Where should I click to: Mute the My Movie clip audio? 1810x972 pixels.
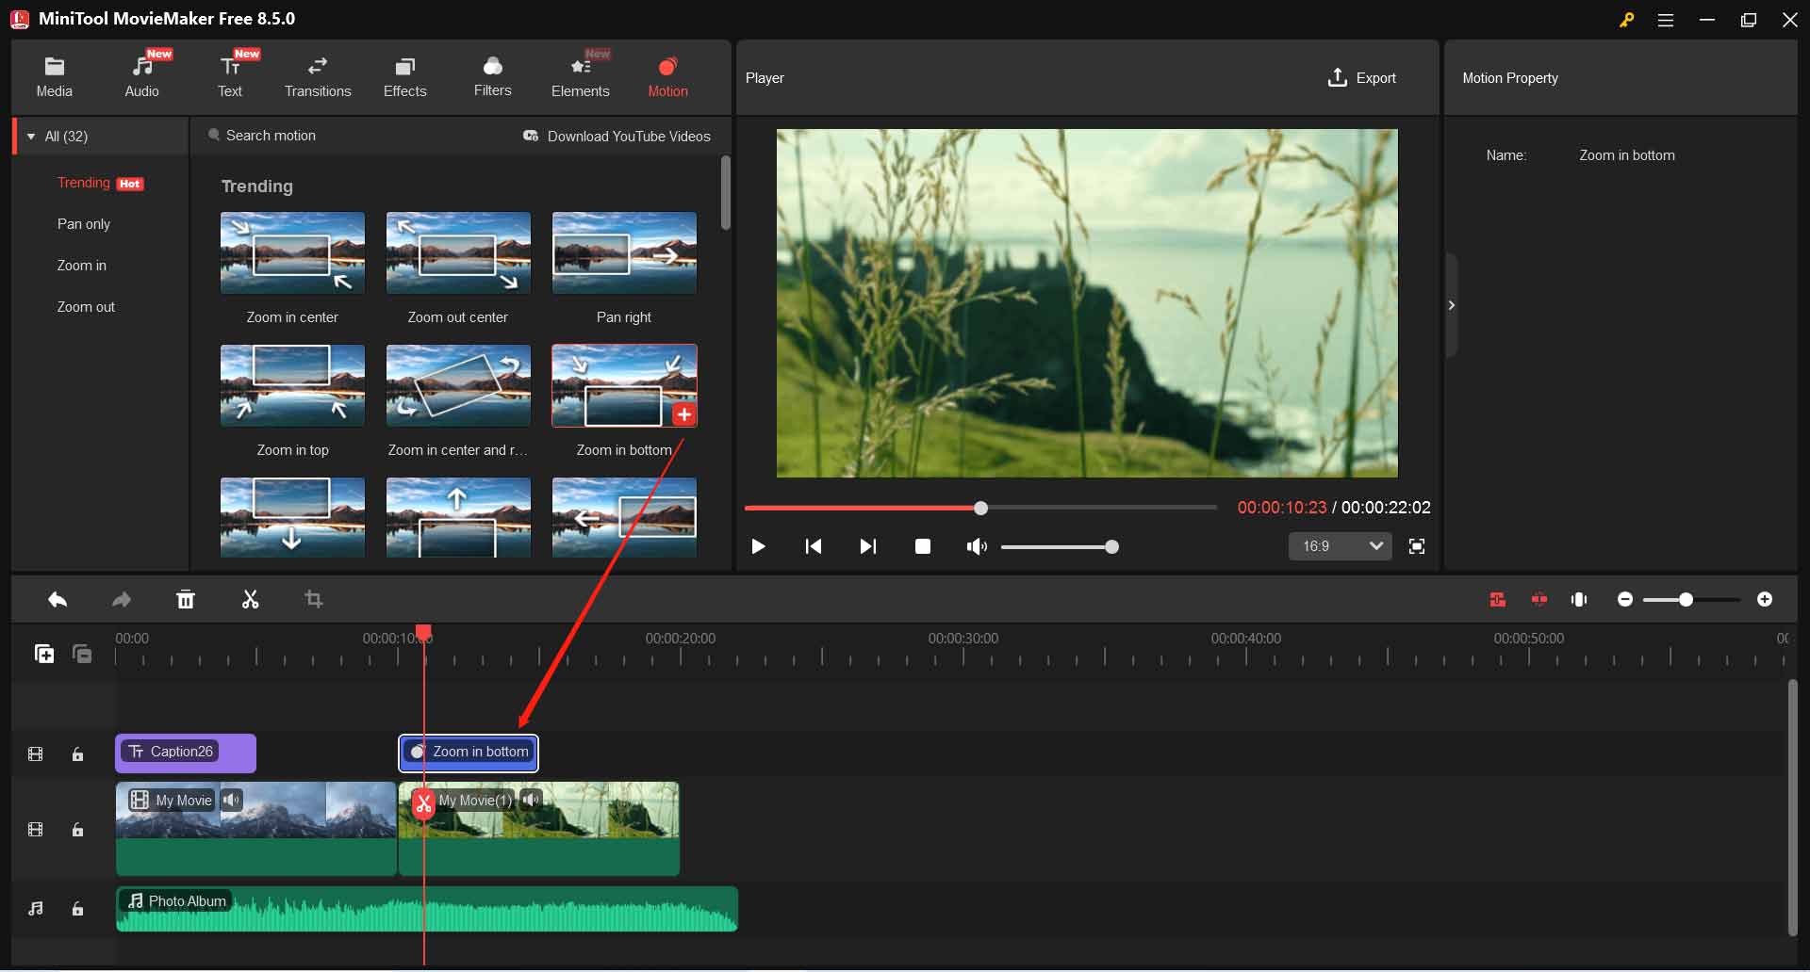tap(232, 800)
